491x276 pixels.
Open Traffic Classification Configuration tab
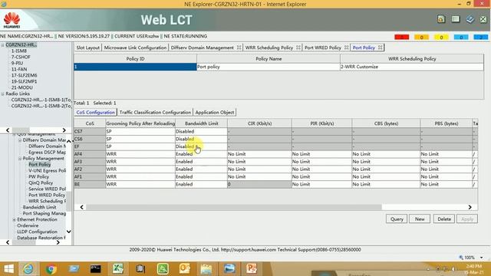pyautogui.click(x=155, y=113)
